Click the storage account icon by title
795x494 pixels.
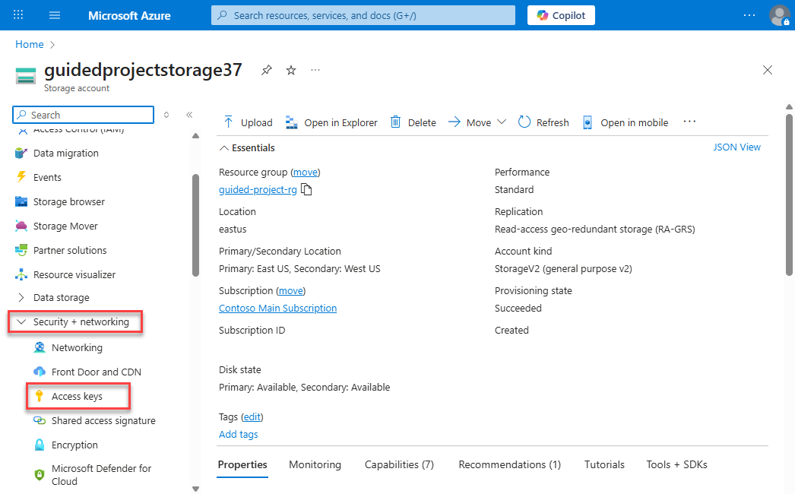coord(25,75)
